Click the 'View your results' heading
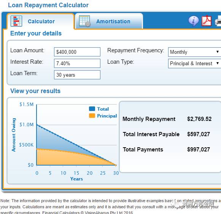The image size is (221, 214). [35, 91]
